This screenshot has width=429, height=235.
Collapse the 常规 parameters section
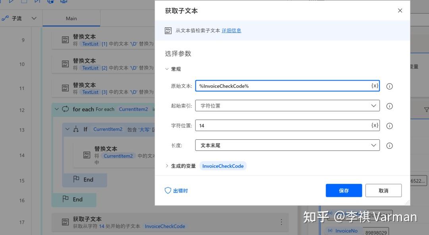pyautogui.click(x=167, y=69)
